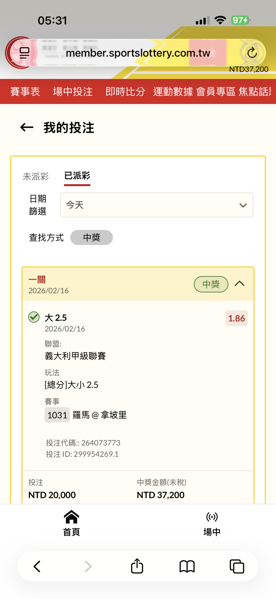This screenshot has width=276, height=599.
Task: Open the 日期篩選 今天 dropdown
Action: click(x=157, y=205)
